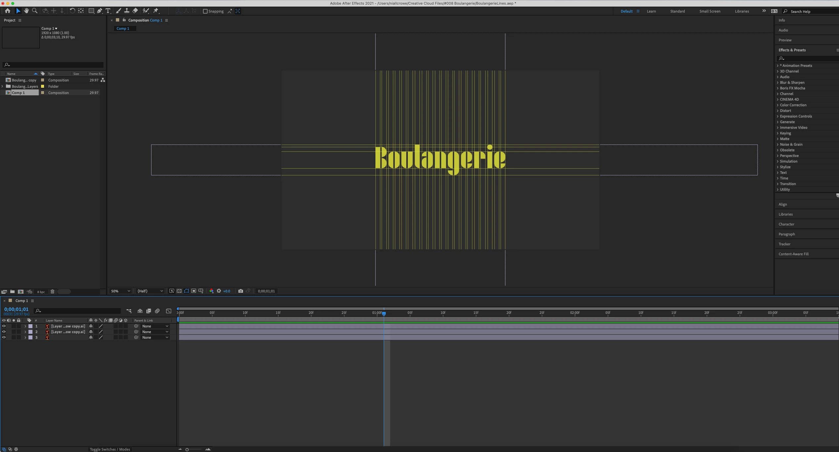839x452 pixels.
Task: Select the Type tool
Action: pos(108,11)
